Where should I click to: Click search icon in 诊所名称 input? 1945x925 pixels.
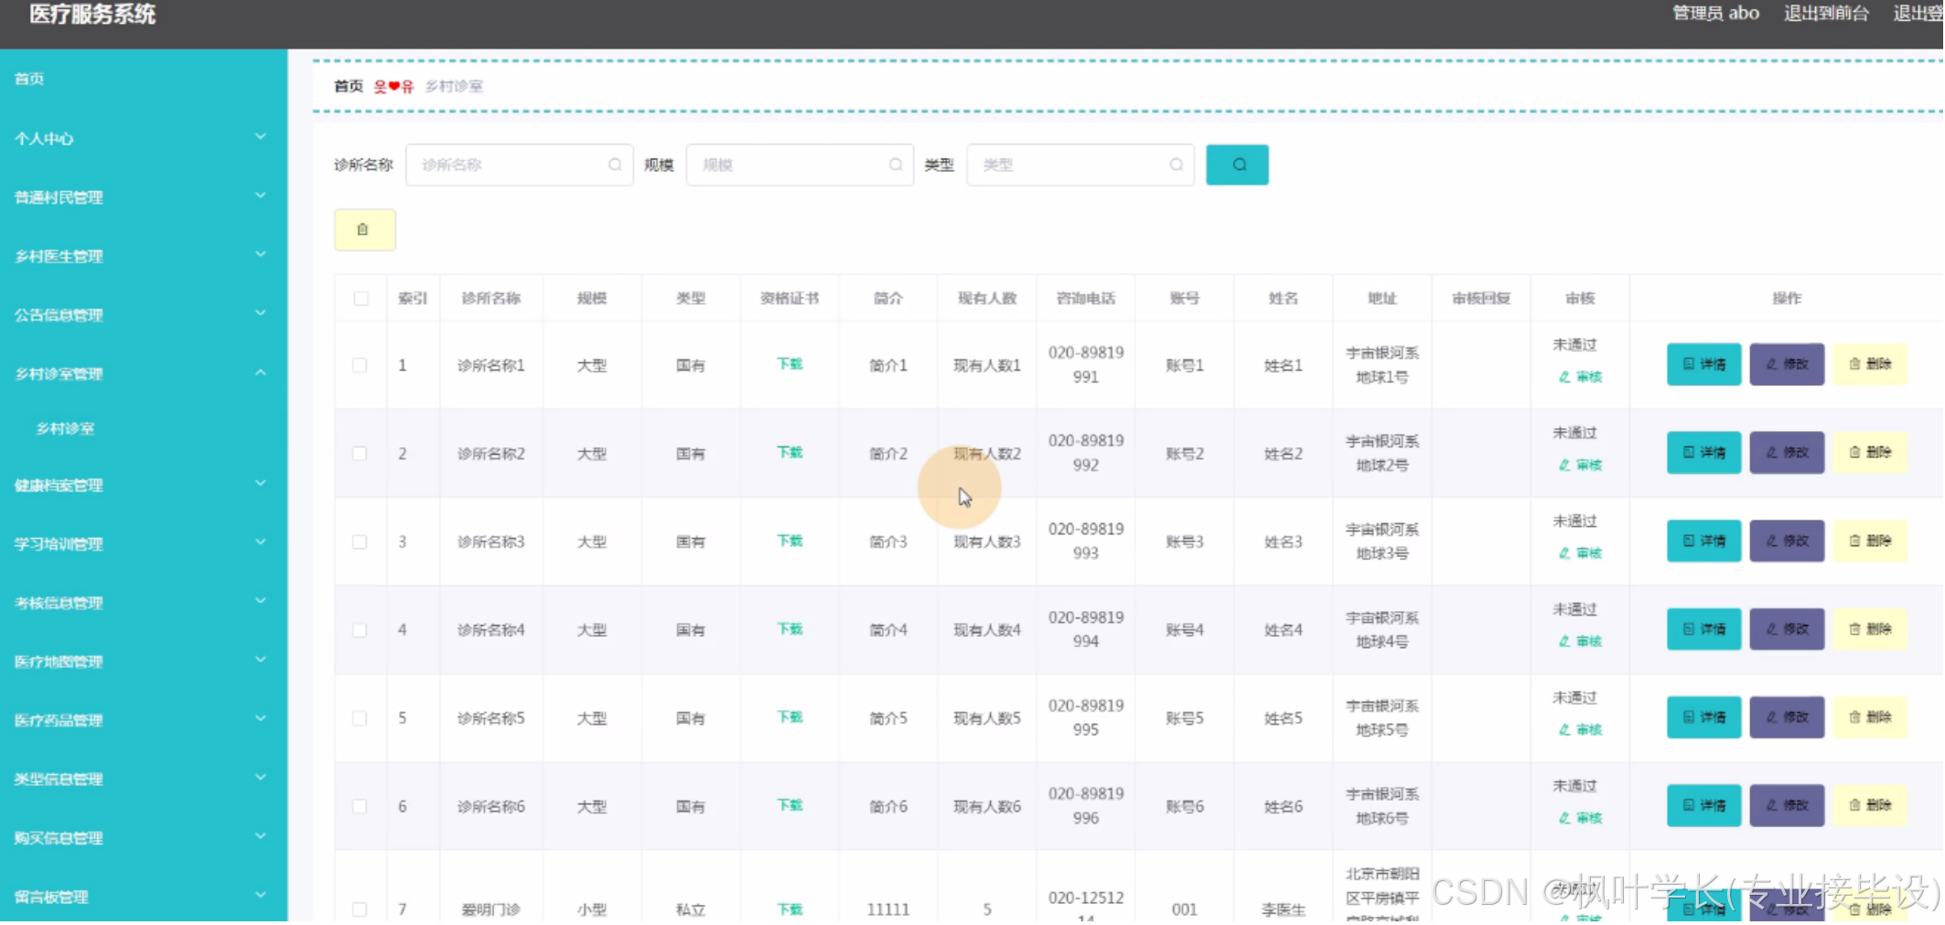(615, 165)
